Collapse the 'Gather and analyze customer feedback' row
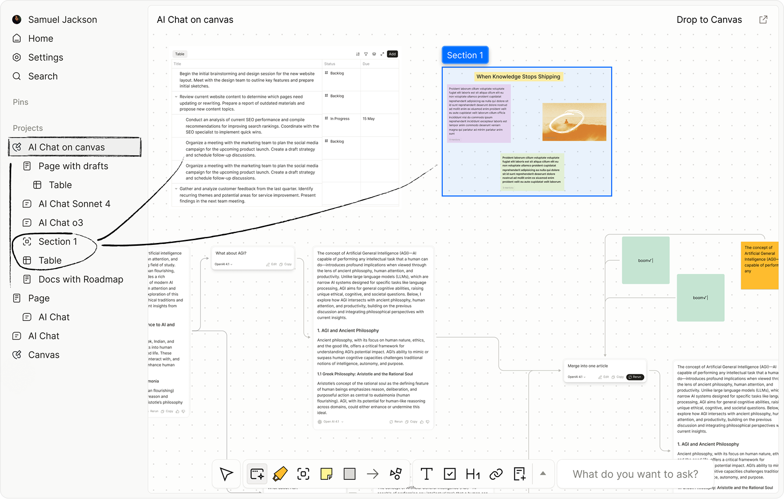This screenshot has width=784, height=499. 176,189
